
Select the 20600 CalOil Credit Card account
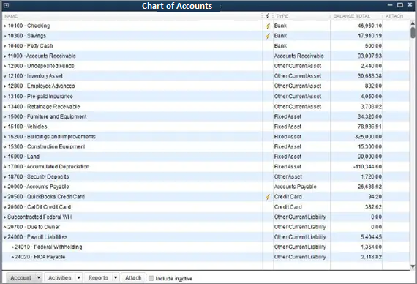tap(206, 207)
